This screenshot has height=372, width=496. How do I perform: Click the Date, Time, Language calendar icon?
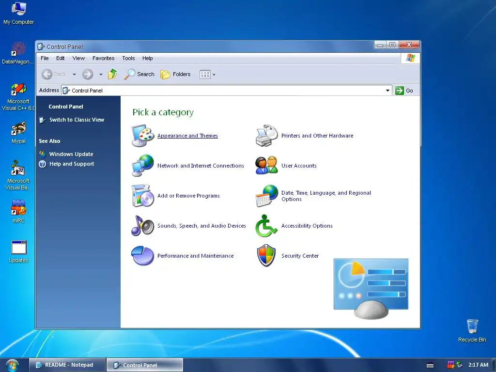[267, 196]
